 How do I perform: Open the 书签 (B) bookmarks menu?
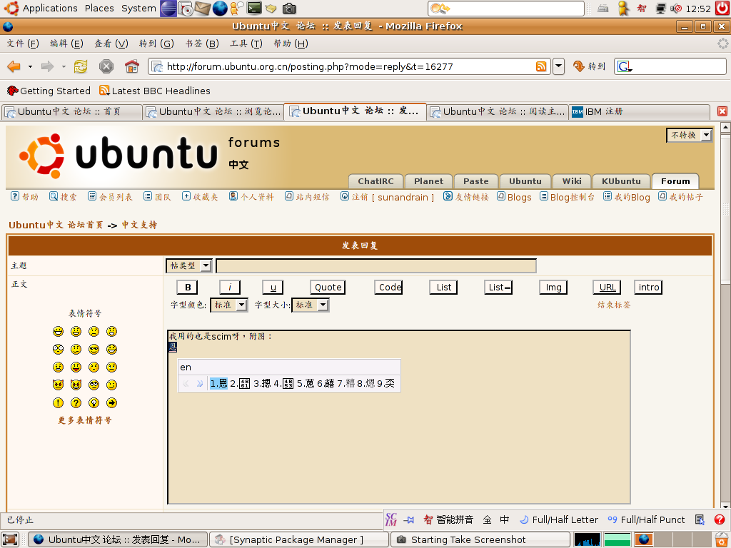[x=202, y=44]
